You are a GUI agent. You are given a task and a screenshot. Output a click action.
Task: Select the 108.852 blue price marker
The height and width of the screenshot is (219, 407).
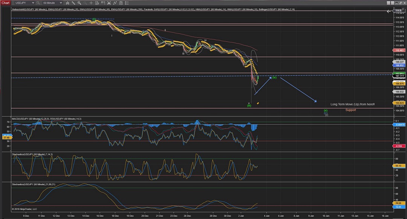click(399, 65)
